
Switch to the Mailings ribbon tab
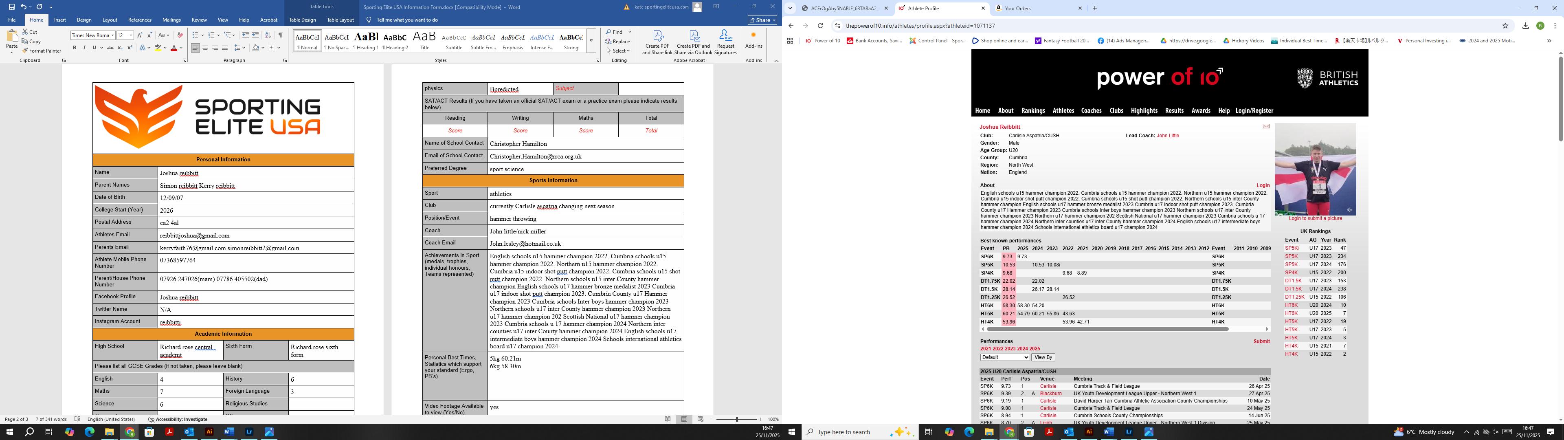pos(171,20)
